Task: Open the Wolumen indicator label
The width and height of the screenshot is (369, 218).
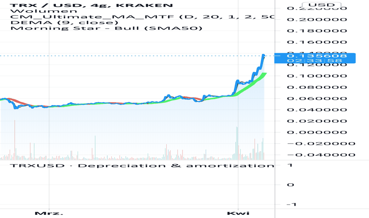Action: pyautogui.click(x=44, y=11)
